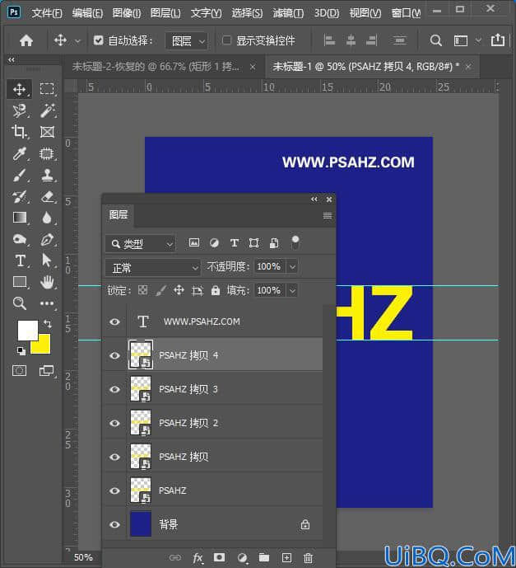
Task: Click the background yellow color swatch
Action: pos(44,346)
